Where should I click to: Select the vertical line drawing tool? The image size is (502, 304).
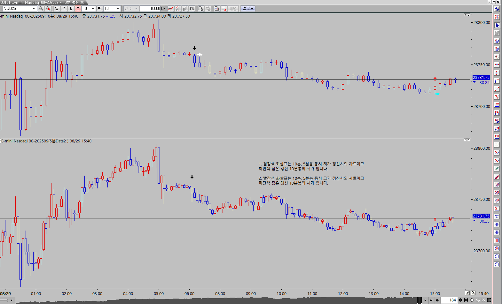(x=497, y=73)
